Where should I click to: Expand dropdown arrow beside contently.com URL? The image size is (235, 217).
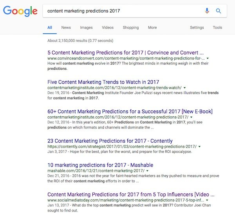pyautogui.click(x=199, y=146)
